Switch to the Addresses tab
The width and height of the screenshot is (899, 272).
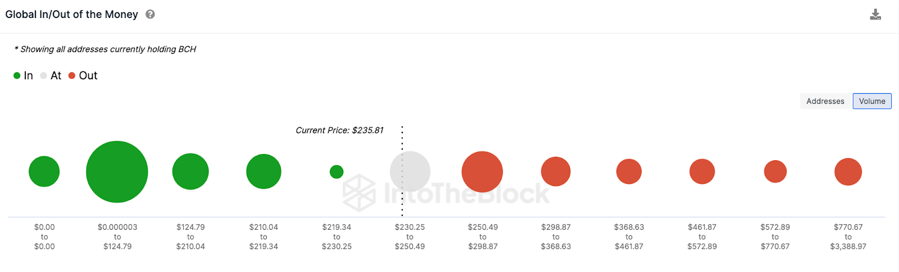825,101
